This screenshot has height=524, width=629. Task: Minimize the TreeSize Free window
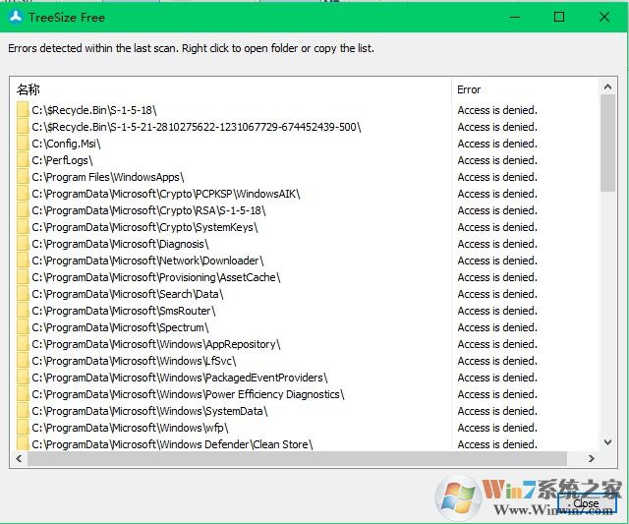515,17
